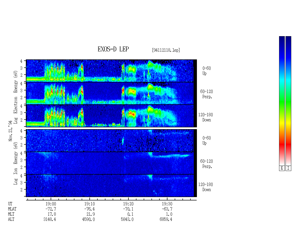
Task: Click the EXOS-D LEP plot title
Action: click(113, 49)
